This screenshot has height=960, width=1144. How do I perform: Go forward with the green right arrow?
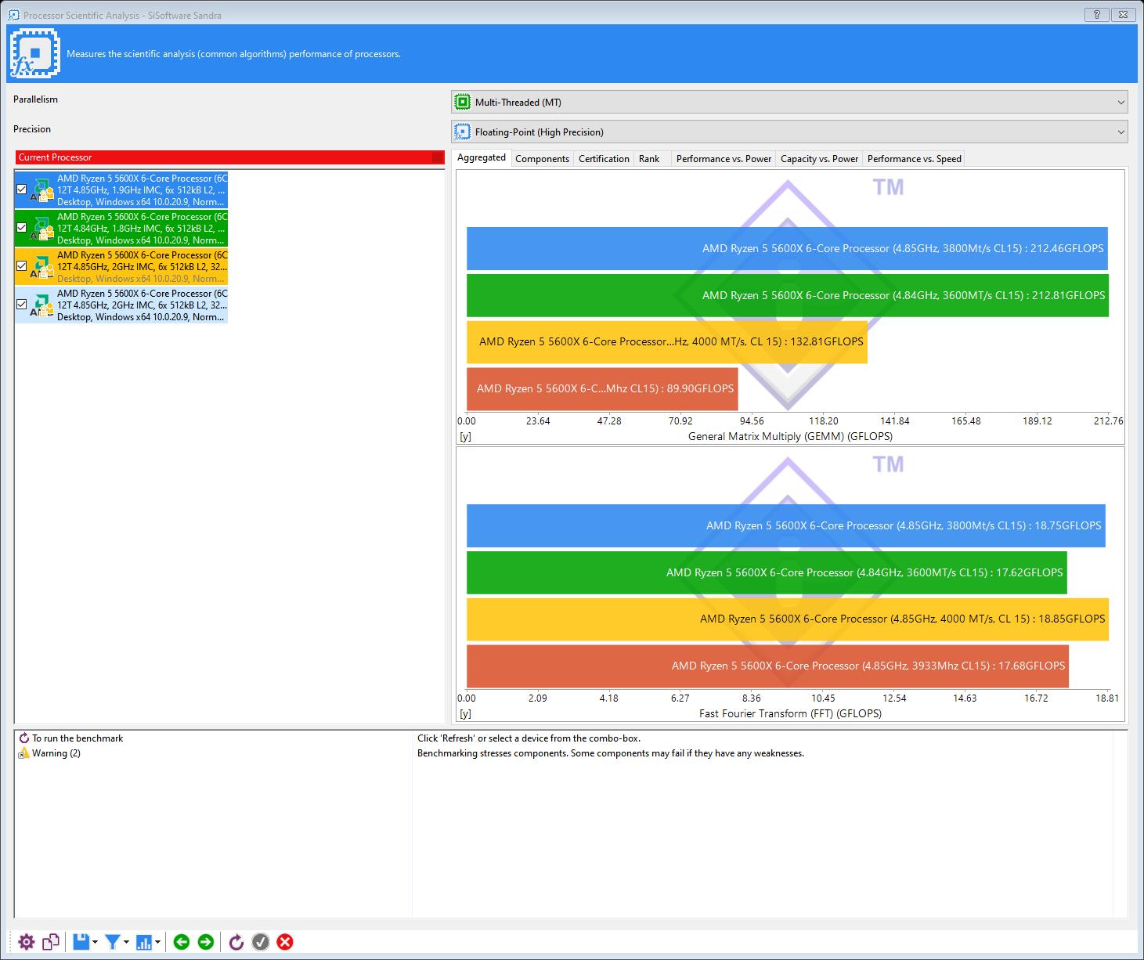pos(206,942)
